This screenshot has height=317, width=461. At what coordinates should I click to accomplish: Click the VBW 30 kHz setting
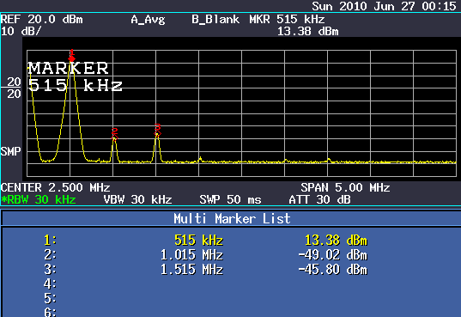[137, 200]
